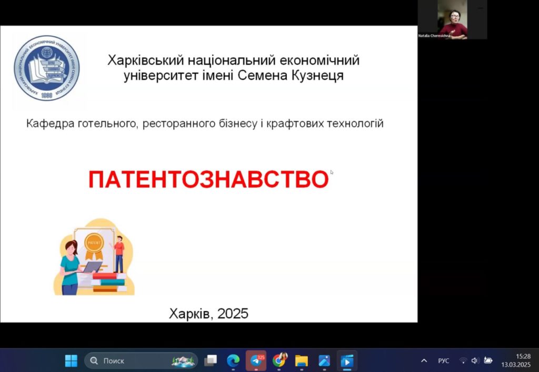The width and height of the screenshot is (539, 372).
Task: Launch Microsoft Edge from the taskbar
Action: coord(233,360)
